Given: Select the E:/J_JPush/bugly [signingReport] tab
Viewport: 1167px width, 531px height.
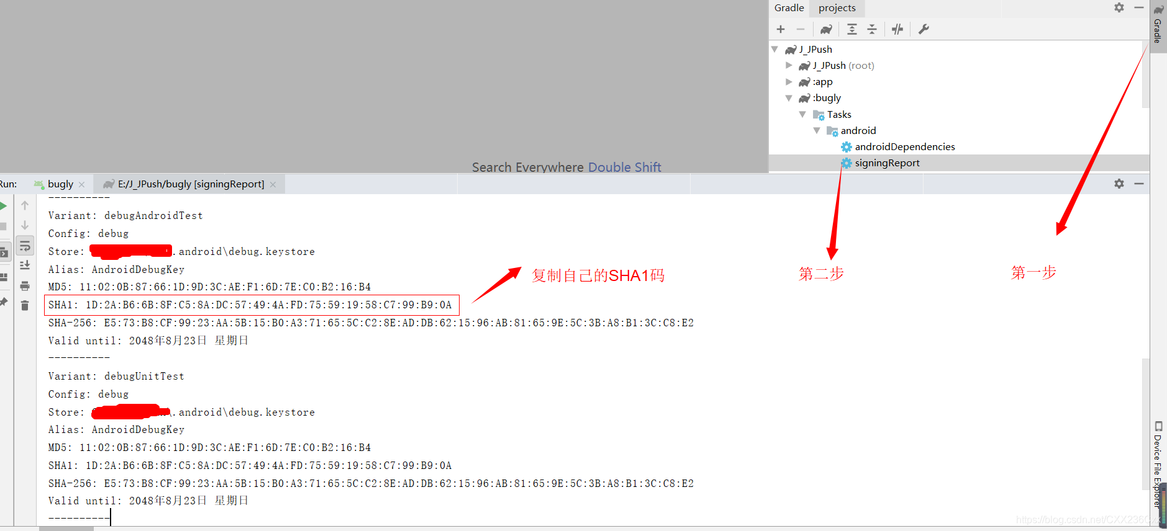Looking at the screenshot, I should [x=190, y=184].
